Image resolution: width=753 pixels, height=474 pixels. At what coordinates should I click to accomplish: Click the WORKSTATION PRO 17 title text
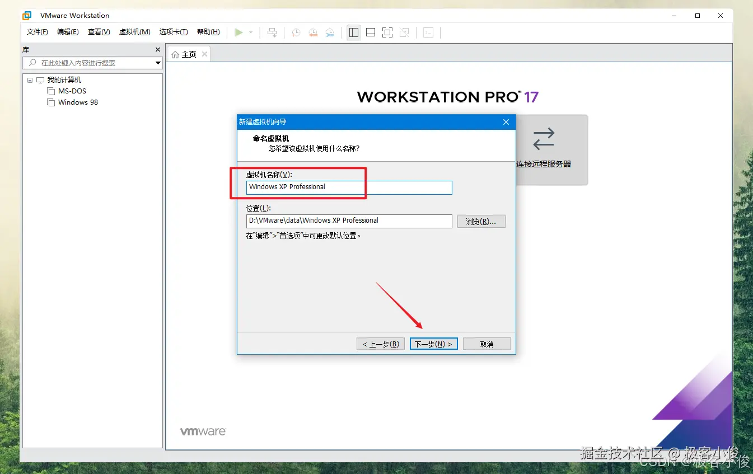(x=448, y=97)
